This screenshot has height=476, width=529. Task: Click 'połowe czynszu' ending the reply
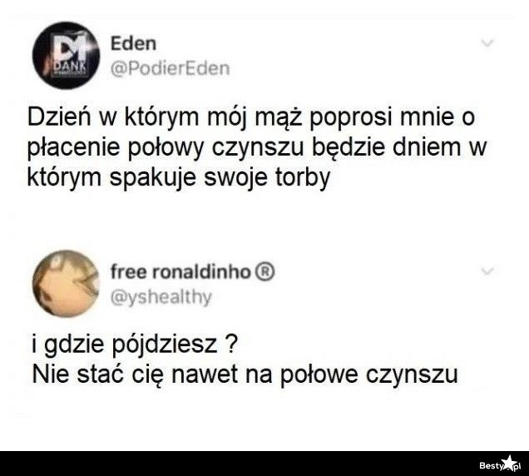tap(369, 374)
